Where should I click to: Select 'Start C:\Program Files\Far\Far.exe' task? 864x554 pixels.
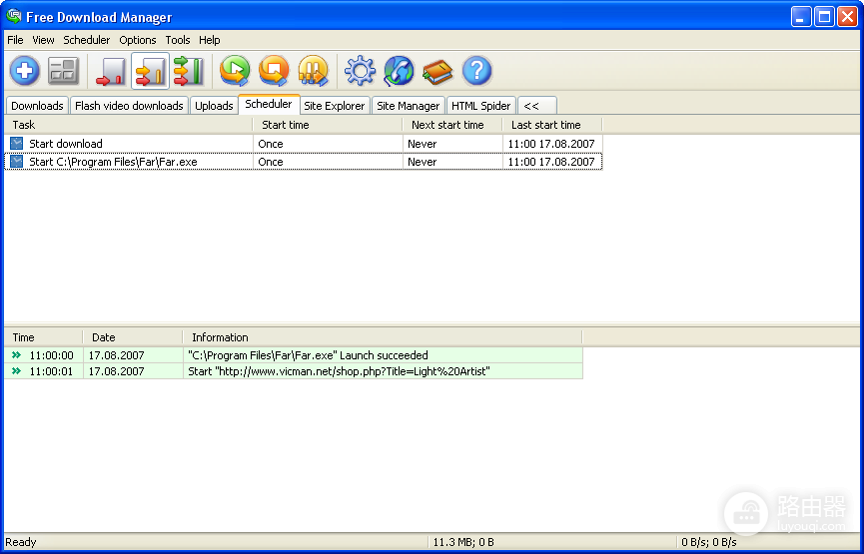tap(113, 162)
